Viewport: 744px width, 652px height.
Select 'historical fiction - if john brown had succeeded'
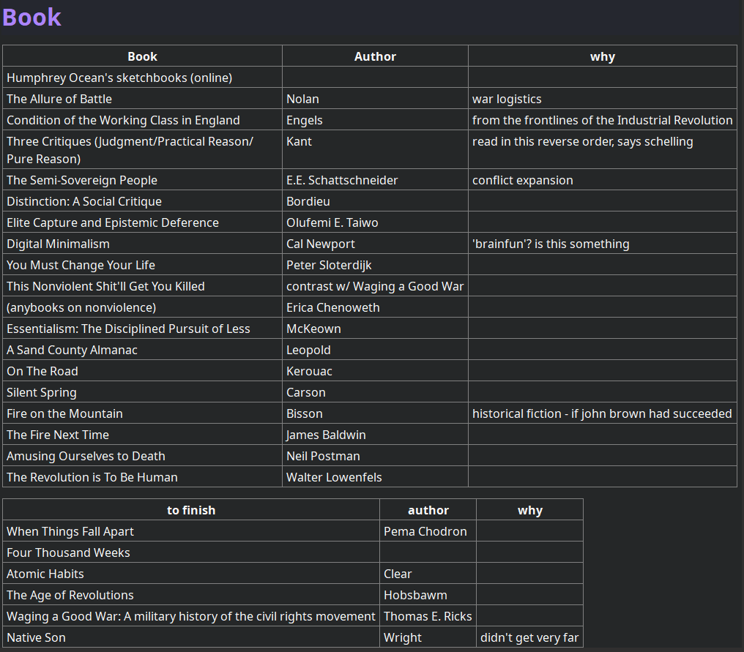tap(602, 413)
